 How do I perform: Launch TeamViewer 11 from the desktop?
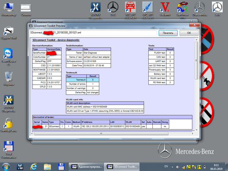tap(8, 57)
